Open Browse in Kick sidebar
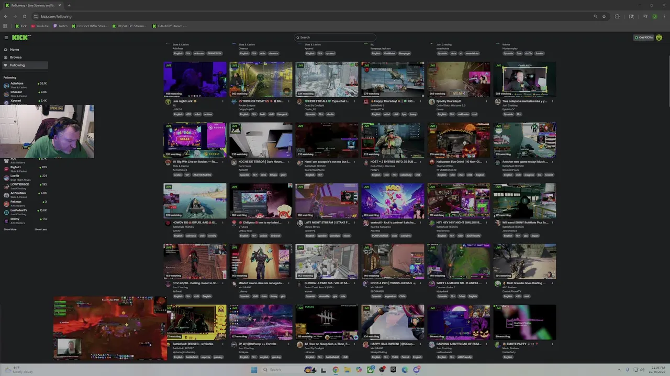Viewport: 670px width, 376px height. click(x=16, y=57)
